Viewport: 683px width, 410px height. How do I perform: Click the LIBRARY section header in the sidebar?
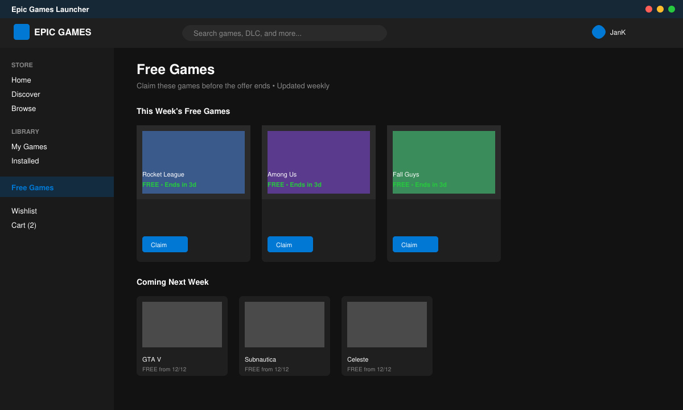coord(25,132)
